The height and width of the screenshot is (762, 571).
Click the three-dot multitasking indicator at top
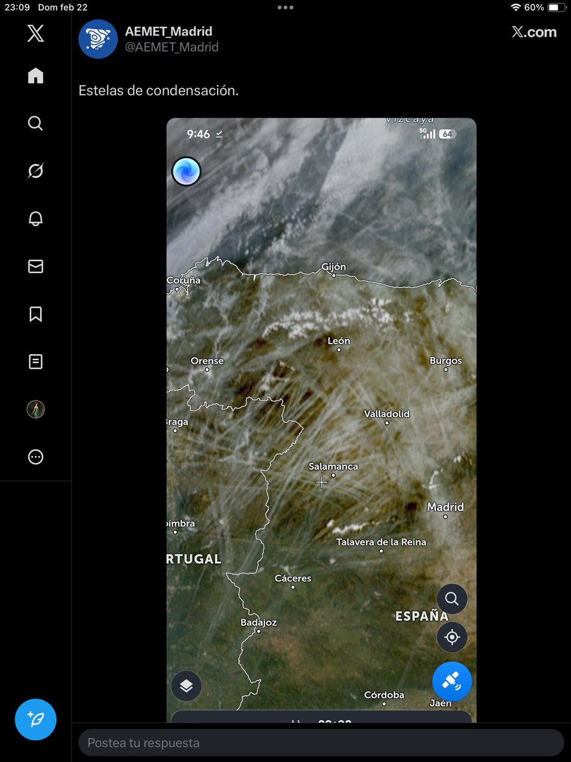[x=285, y=8]
